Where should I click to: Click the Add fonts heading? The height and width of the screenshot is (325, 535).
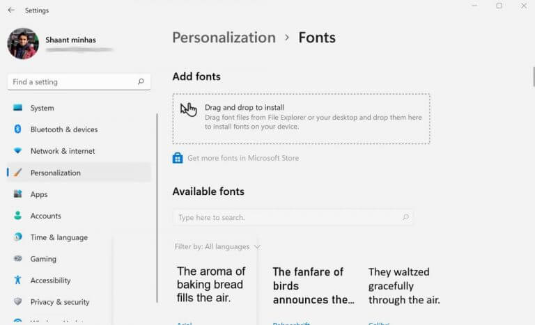[196, 77]
